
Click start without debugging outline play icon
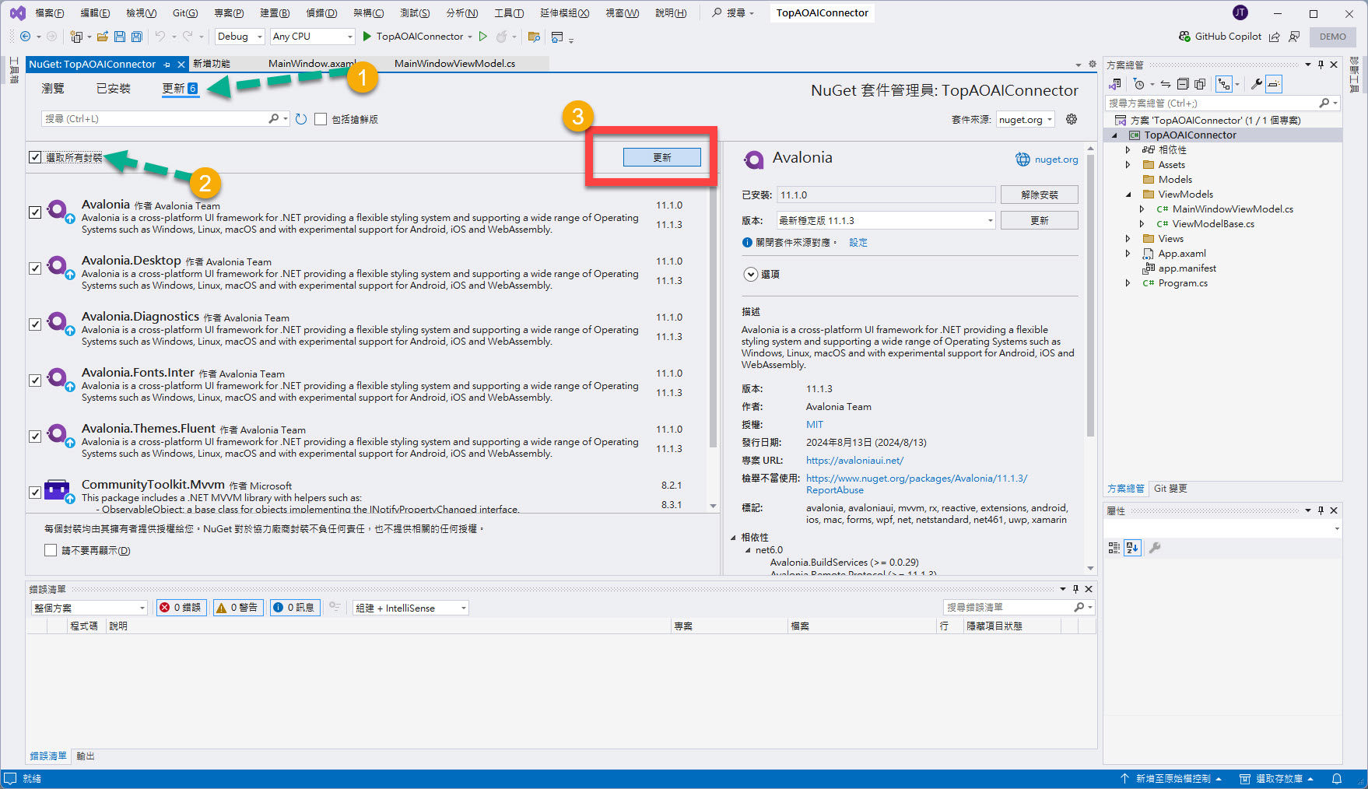click(x=483, y=37)
